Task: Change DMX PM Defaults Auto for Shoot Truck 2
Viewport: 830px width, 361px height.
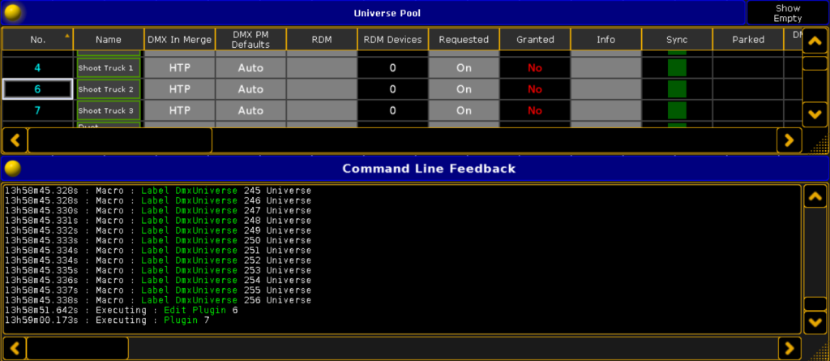Action: [x=250, y=89]
